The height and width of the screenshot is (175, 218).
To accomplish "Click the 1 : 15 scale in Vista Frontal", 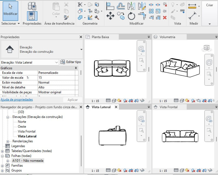I will [163, 171].
